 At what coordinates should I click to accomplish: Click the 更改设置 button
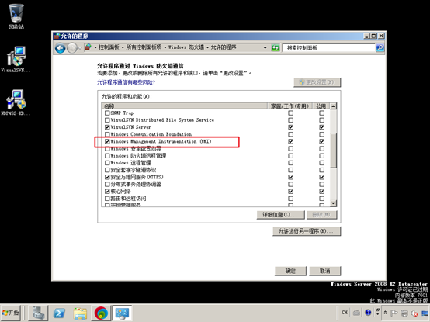pos(317,82)
